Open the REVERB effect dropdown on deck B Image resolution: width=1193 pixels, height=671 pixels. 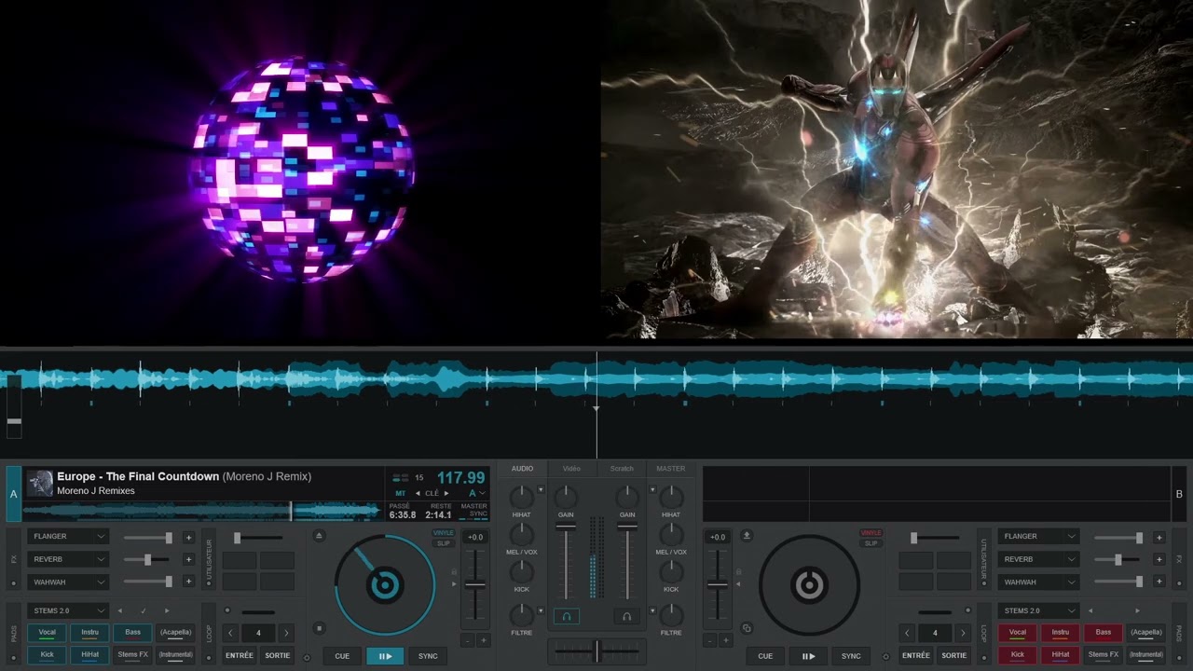coord(1039,559)
